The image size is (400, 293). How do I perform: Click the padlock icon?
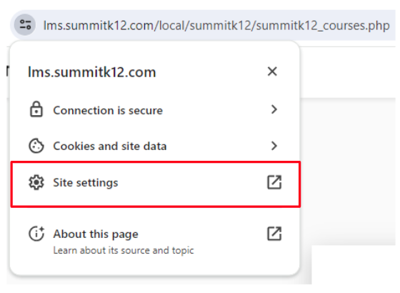[x=36, y=109]
